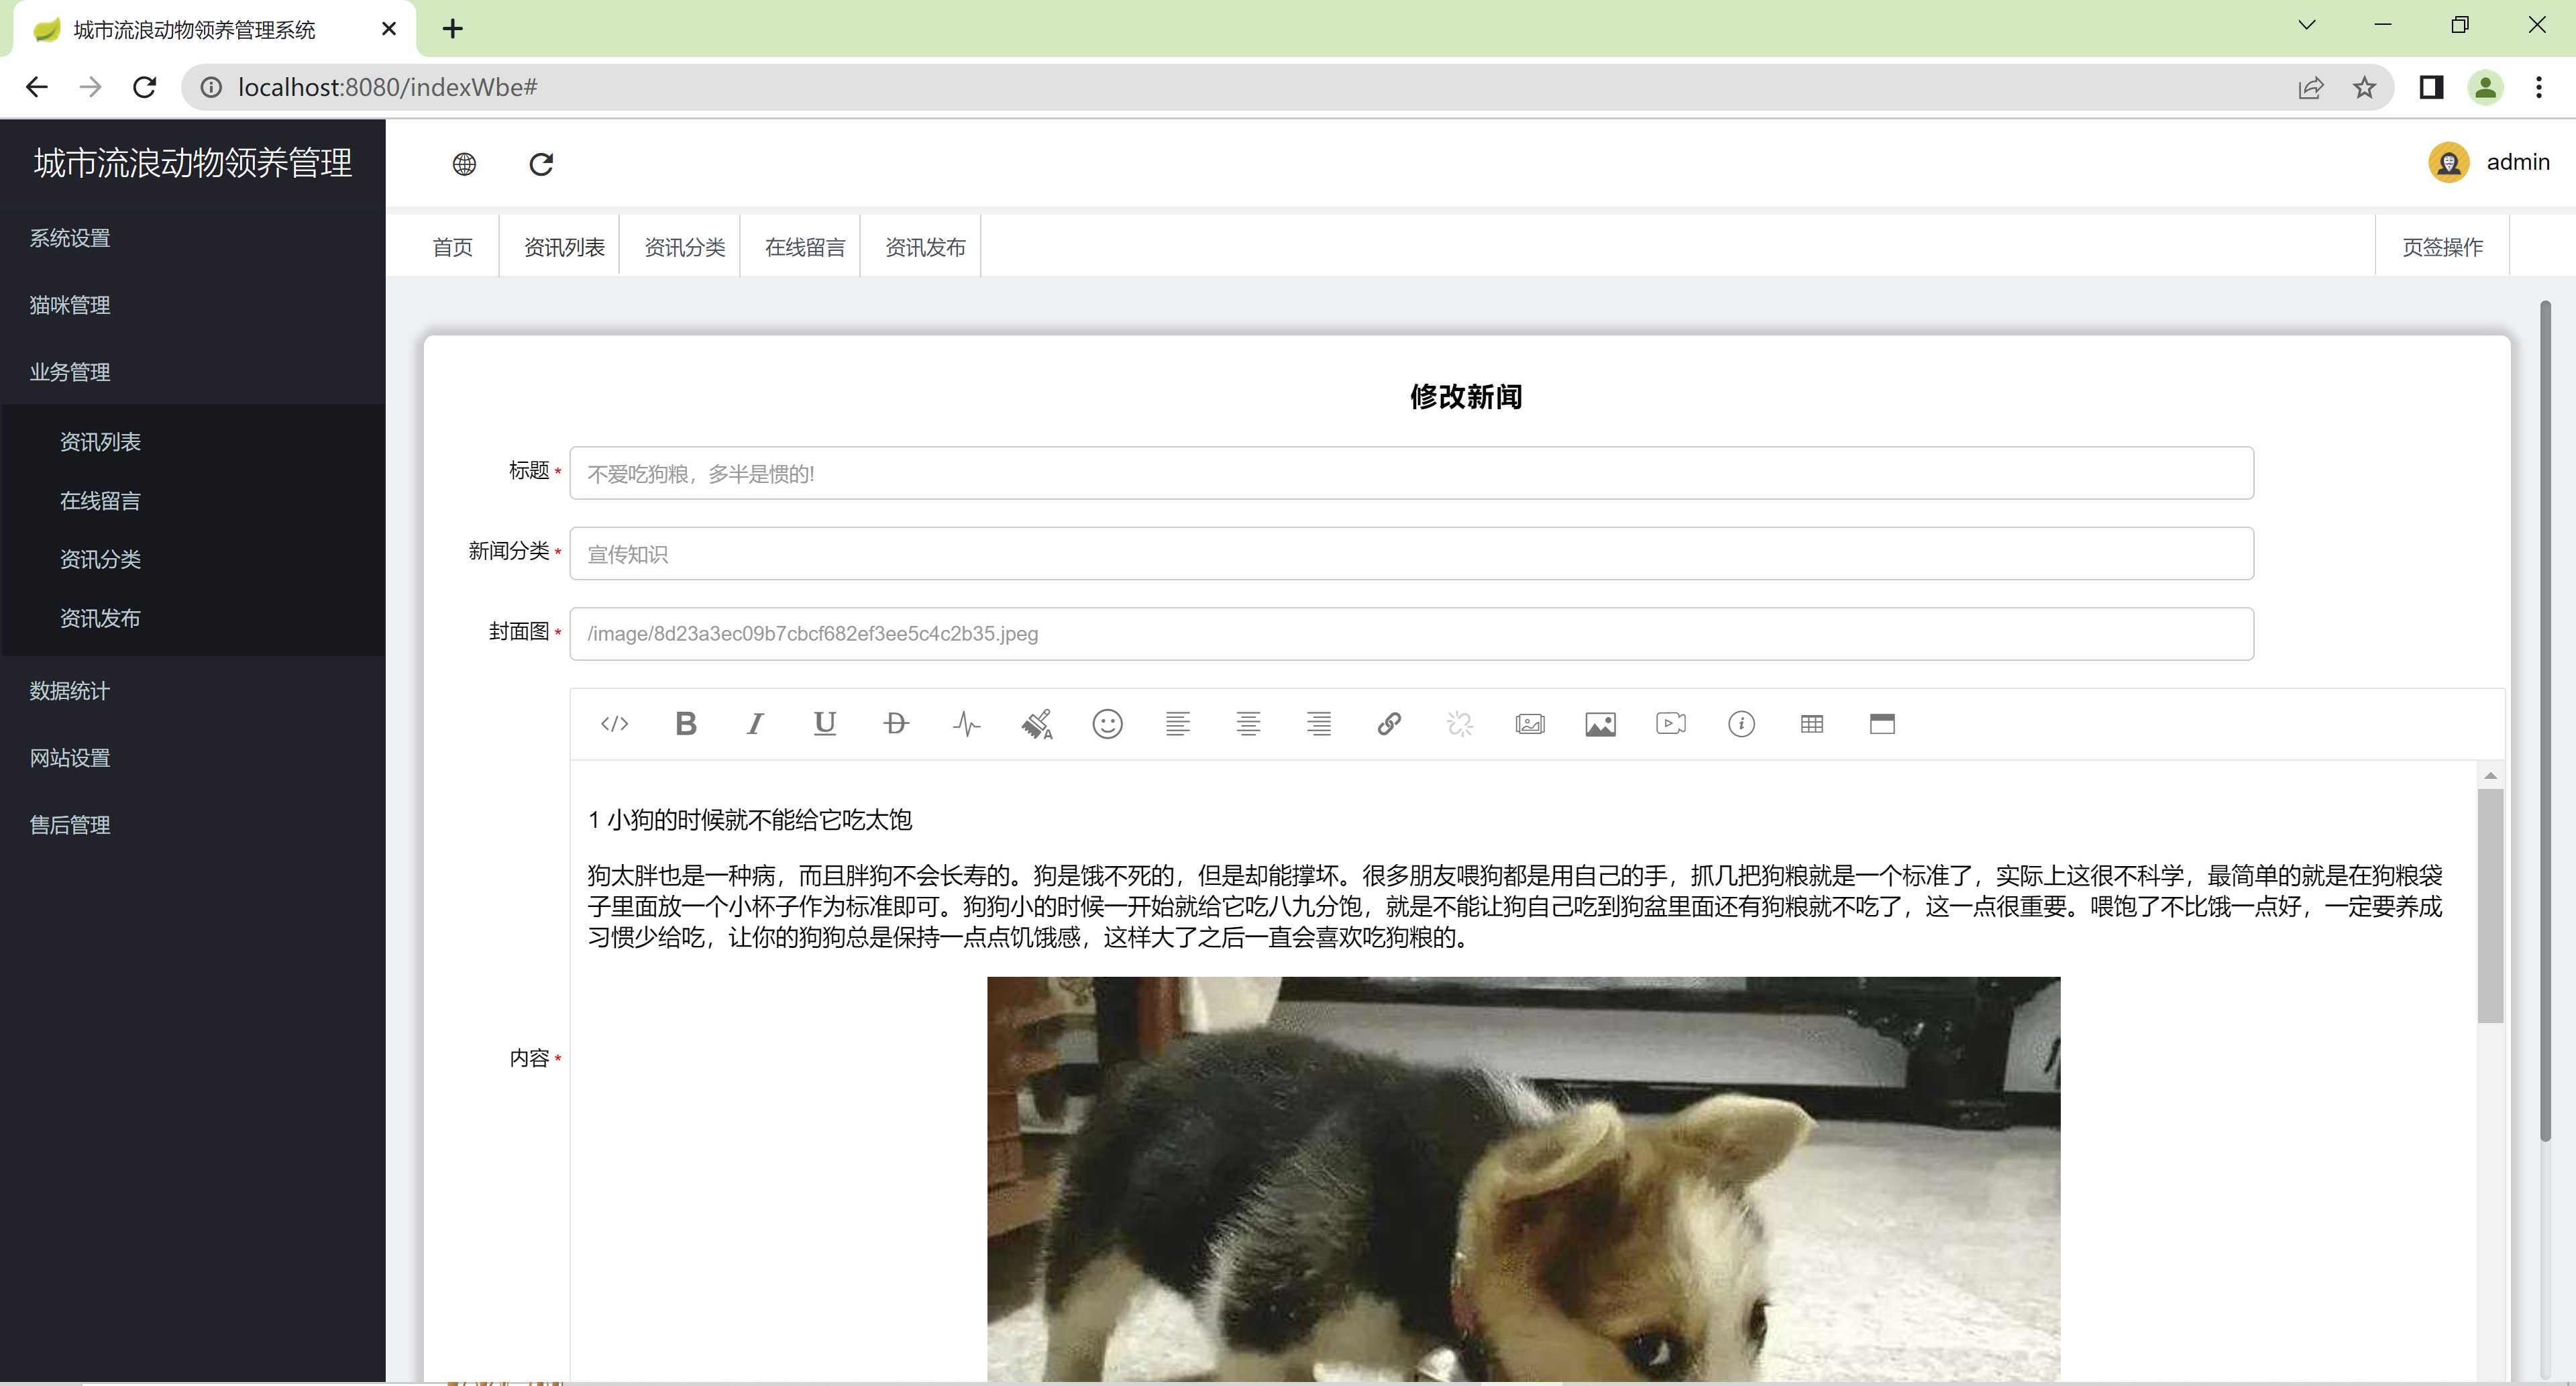This screenshot has width=2576, height=1386.
Task: Refresh page content via header reload icon
Action: point(541,164)
